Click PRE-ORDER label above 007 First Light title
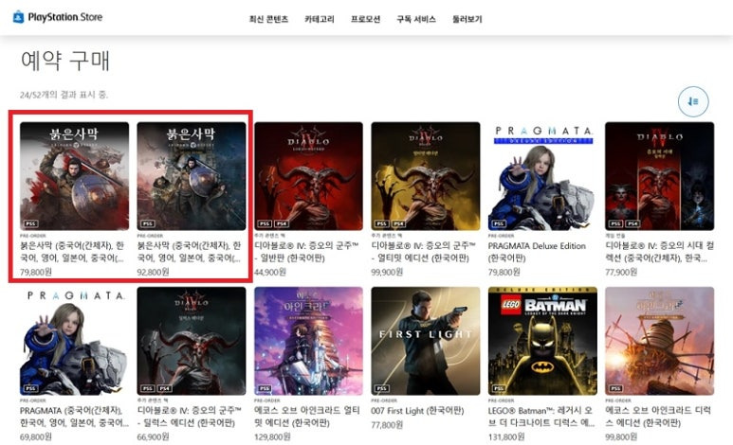This screenshot has height=445, width=733. tap(384, 400)
